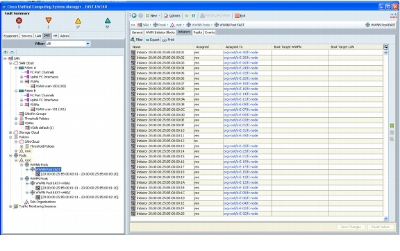
Task: Open the link in the row for Initiator ending 00:01
Action: 240,52
